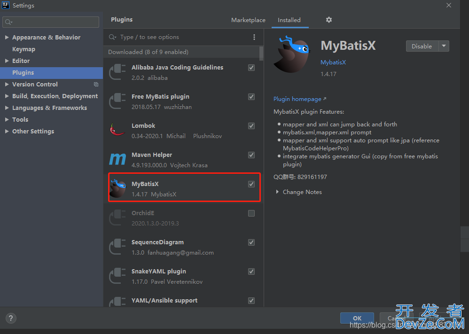Open the Plugin homepage link
The width and height of the screenshot is (469, 334).
[x=300, y=99]
